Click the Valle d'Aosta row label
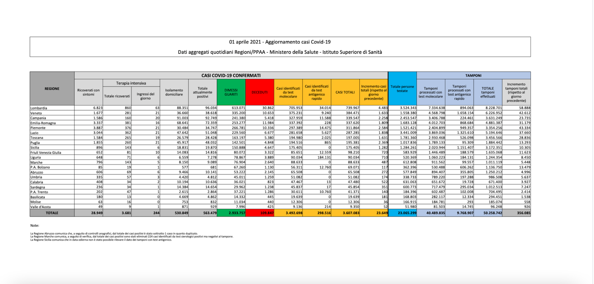 (x=41, y=207)
